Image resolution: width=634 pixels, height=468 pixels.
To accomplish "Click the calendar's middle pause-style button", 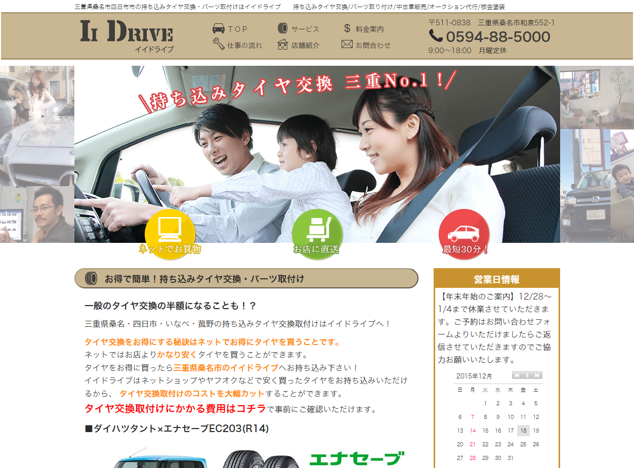I will (x=527, y=375).
